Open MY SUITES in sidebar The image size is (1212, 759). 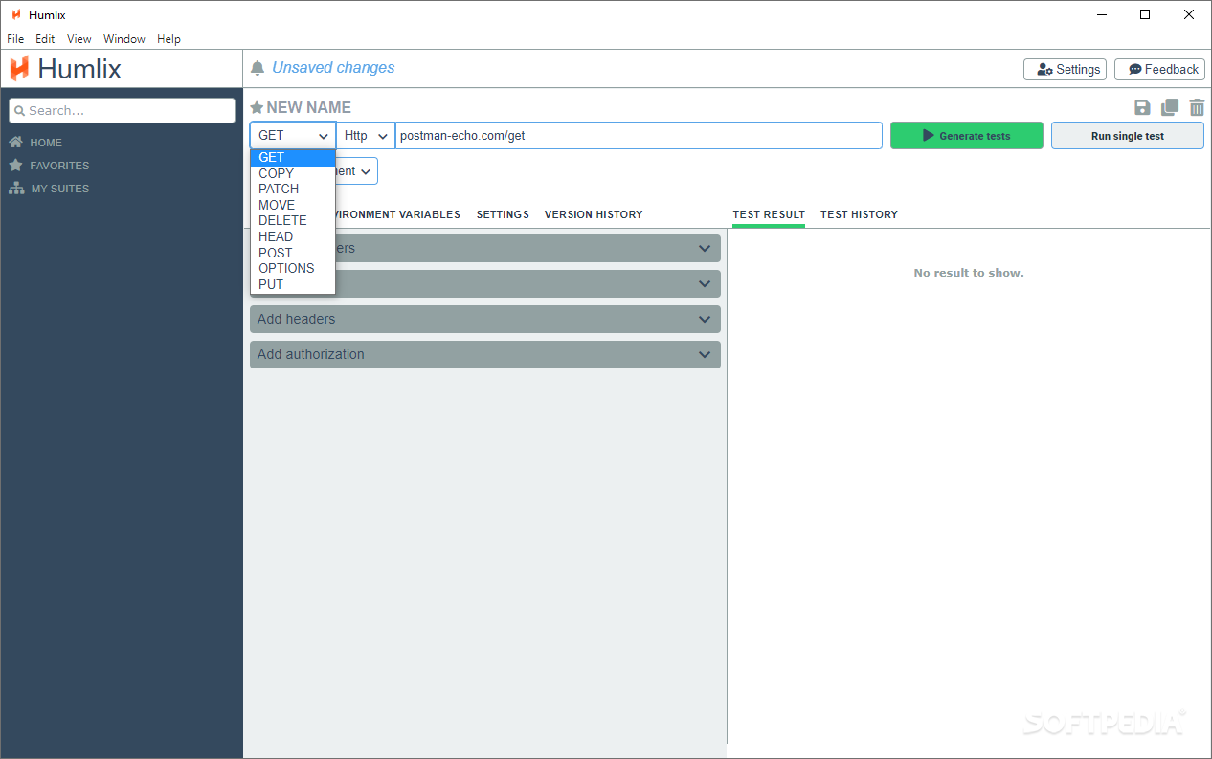tap(60, 189)
